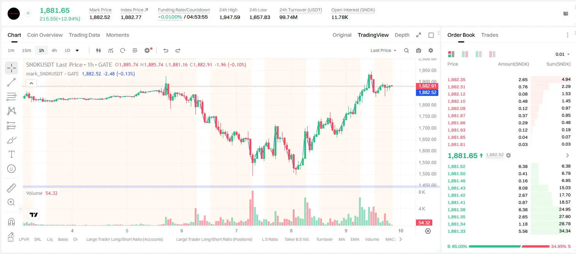The image size is (576, 254).
Task: Take a chart snapshot with camera icon
Action: (419, 50)
